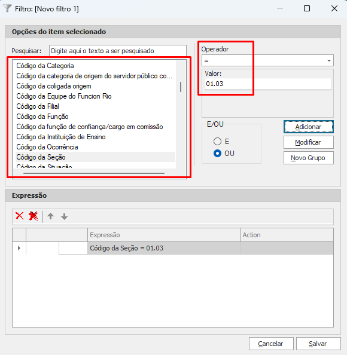The height and width of the screenshot is (355, 347).
Task: Click the Salvar button
Action: pyautogui.click(x=318, y=344)
